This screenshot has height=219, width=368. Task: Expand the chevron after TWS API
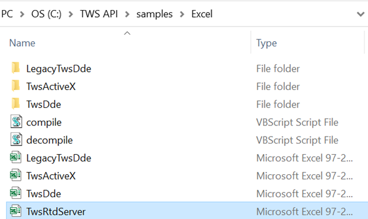click(x=127, y=15)
